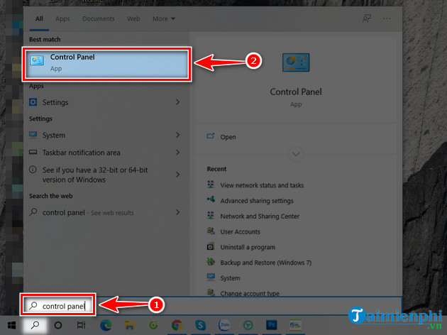
Task: Open the More filter dropdown
Action: (x=164, y=19)
